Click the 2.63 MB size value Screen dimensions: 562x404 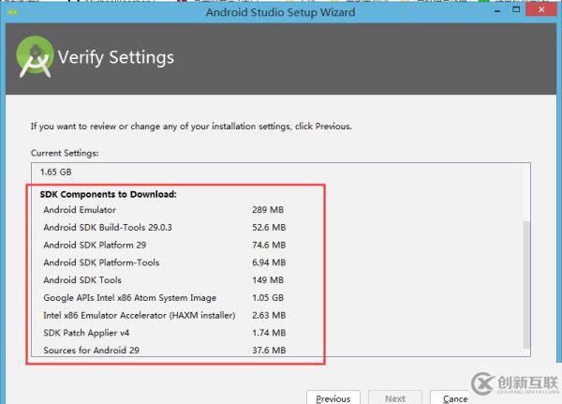click(269, 315)
